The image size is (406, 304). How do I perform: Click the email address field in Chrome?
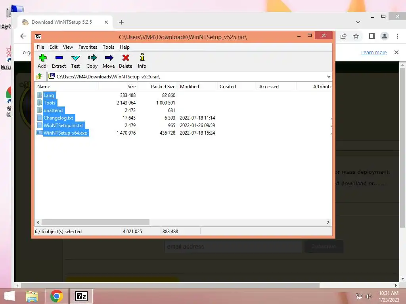pos(233,247)
